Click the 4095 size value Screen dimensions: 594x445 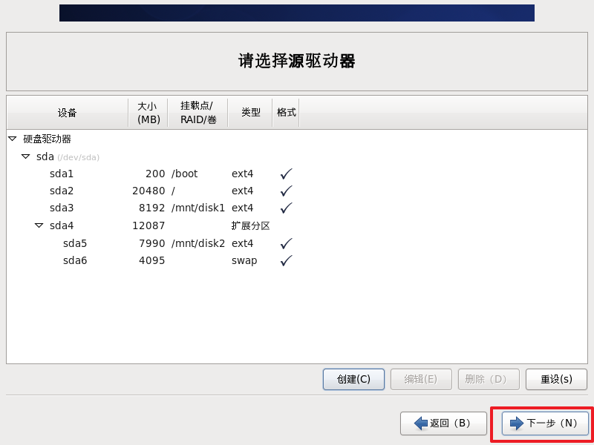pos(152,260)
